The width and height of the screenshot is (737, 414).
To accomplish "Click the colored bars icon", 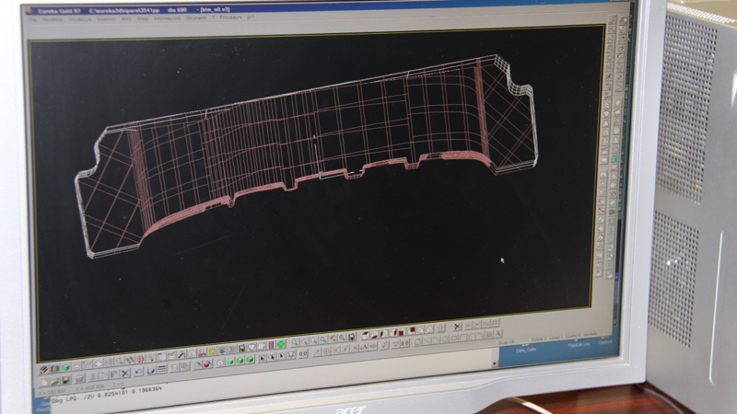I will [x=55, y=369].
